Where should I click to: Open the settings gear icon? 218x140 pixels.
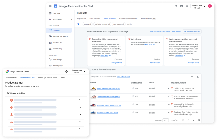(187, 6)
